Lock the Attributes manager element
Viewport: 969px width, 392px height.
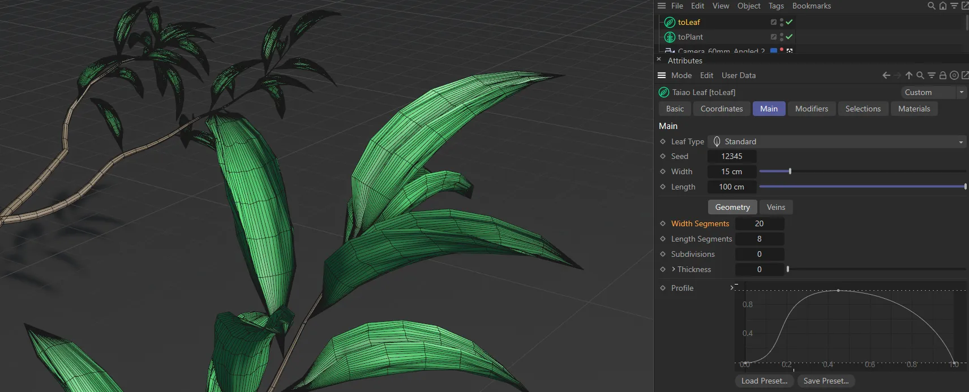pos(943,75)
